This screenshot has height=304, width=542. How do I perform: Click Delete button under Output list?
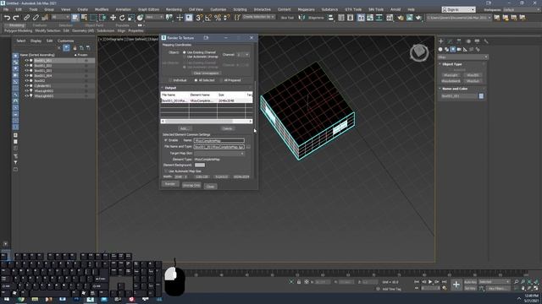[227, 128]
